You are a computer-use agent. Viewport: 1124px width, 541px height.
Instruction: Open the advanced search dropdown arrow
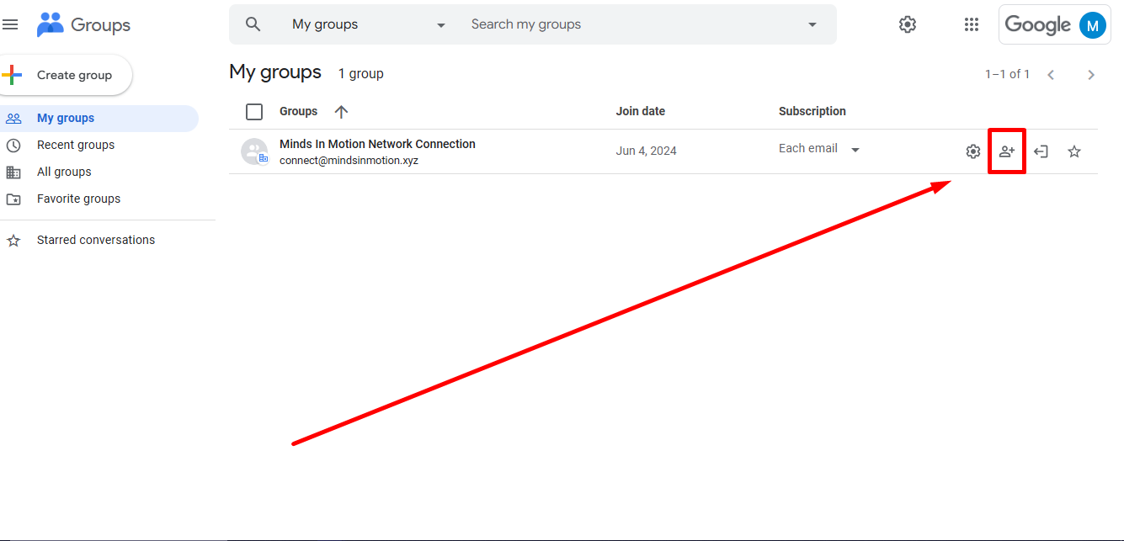tap(811, 24)
